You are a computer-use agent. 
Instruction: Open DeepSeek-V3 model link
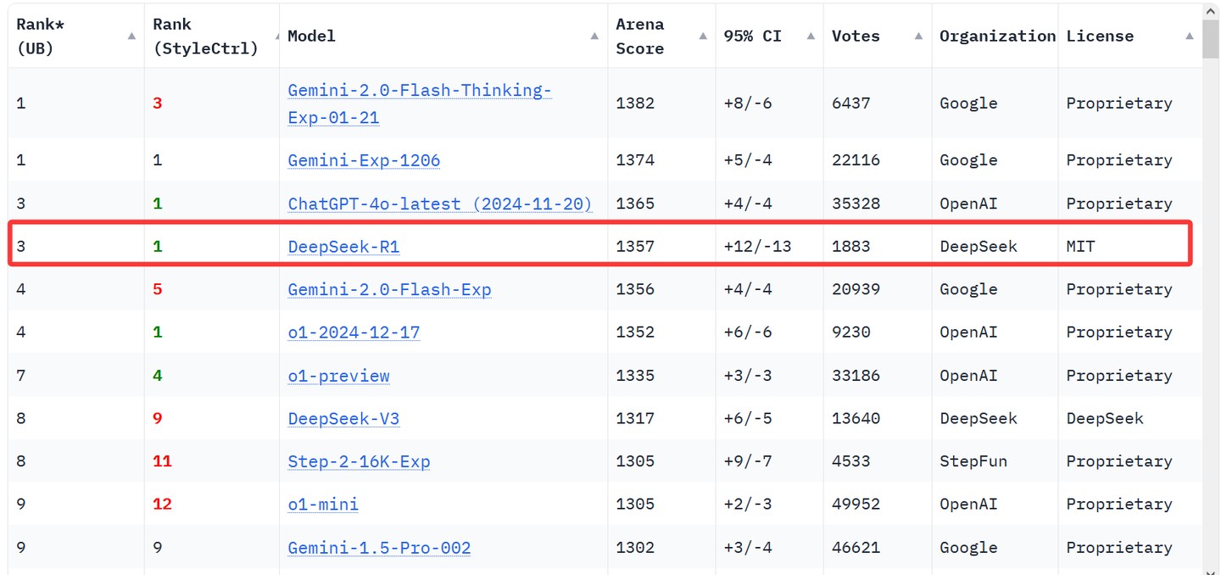click(343, 419)
